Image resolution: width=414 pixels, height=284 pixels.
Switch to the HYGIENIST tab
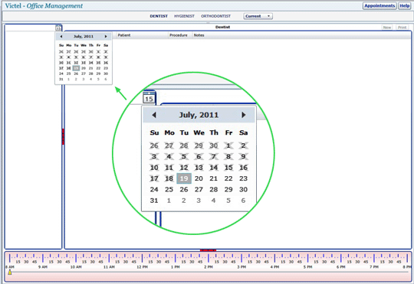[x=184, y=16]
